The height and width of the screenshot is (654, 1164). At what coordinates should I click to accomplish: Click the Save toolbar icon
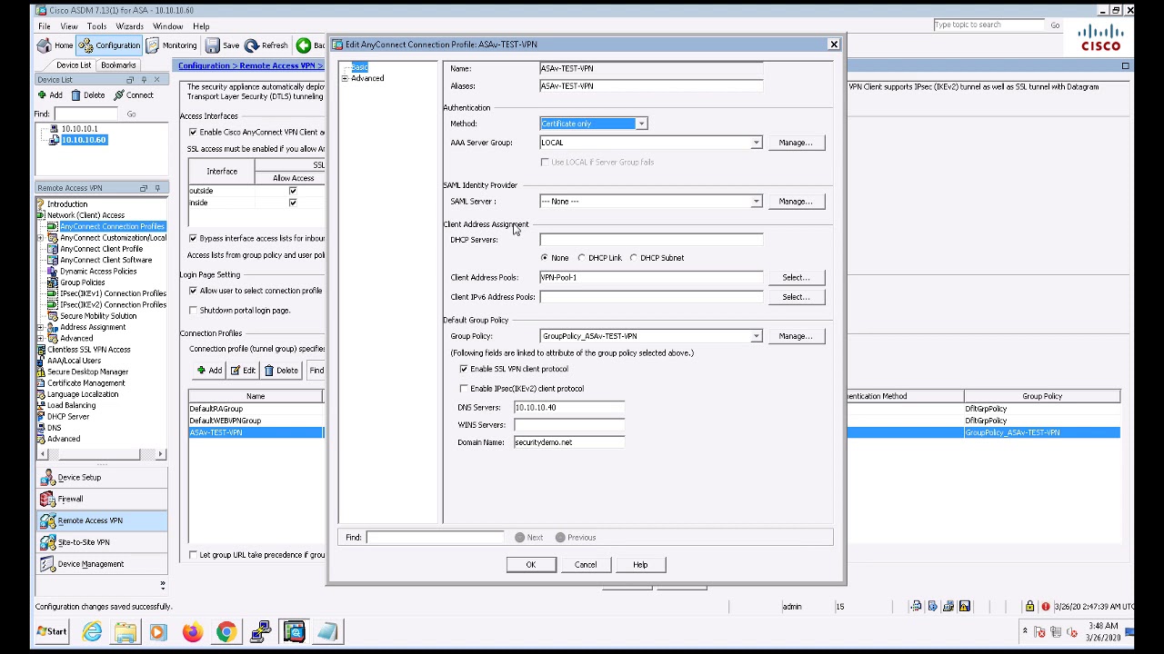(213, 45)
